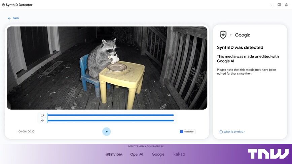Click the SynthID was detected heading
Image resolution: width=292 pixels, height=164 pixels.
(240, 47)
